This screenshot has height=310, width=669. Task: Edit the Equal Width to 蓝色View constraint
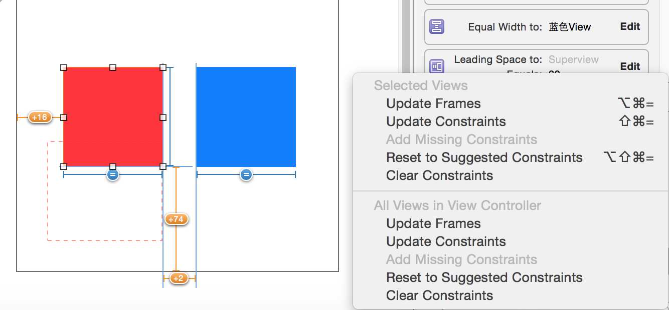pyautogui.click(x=630, y=26)
